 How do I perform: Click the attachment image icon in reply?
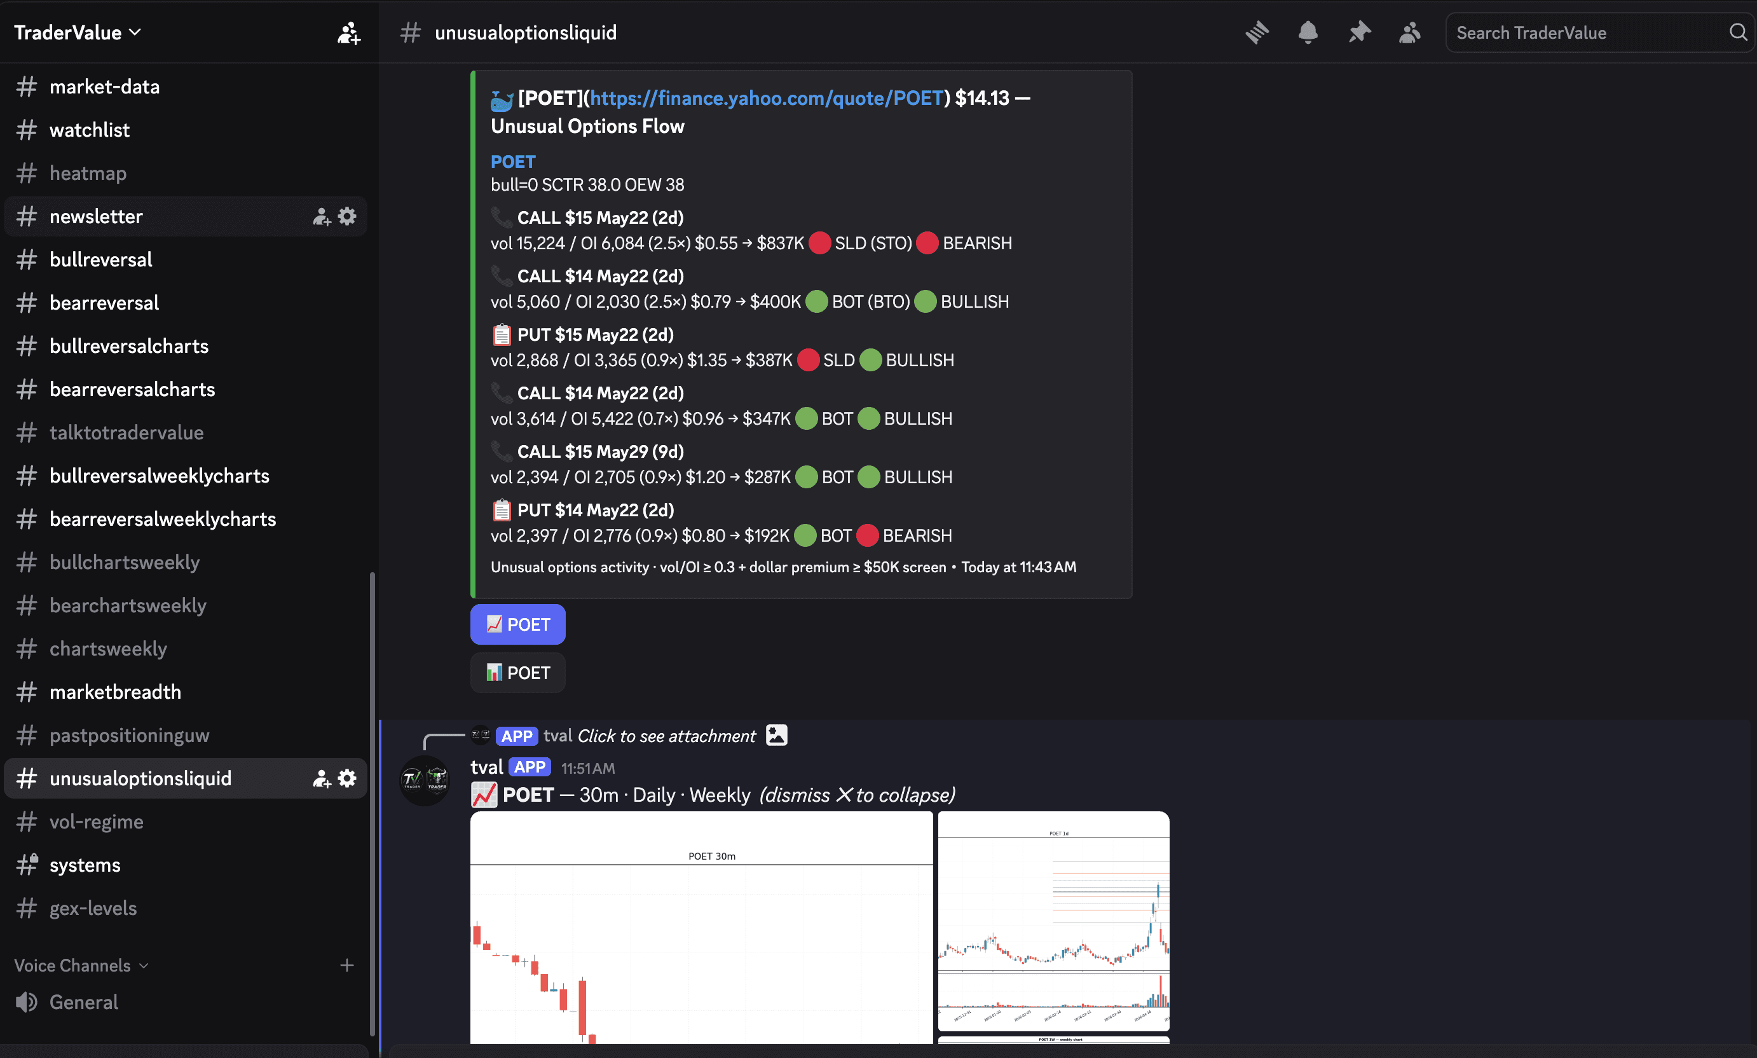click(777, 735)
